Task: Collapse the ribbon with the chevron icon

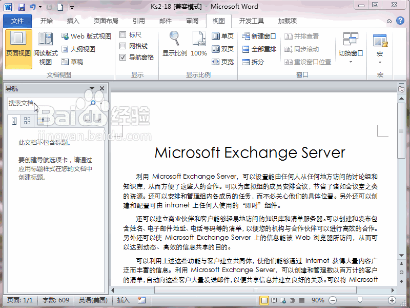Action: coord(389,21)
